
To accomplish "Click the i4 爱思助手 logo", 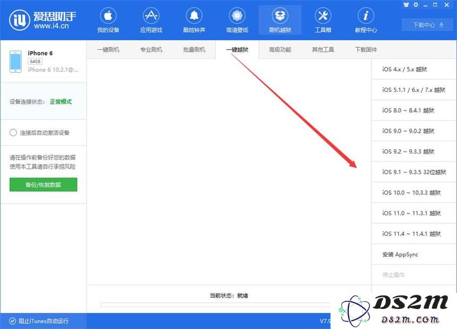I will pyautogui.click(x=43, y=20).
